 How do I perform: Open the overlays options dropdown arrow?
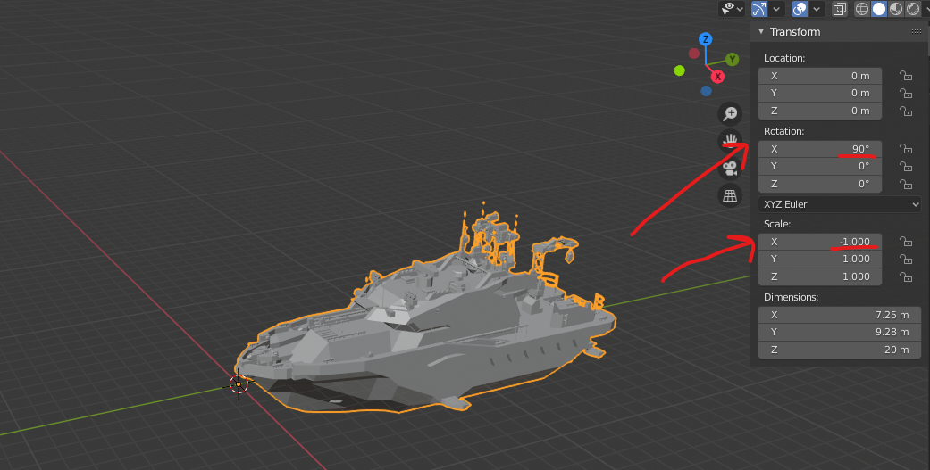817,9
